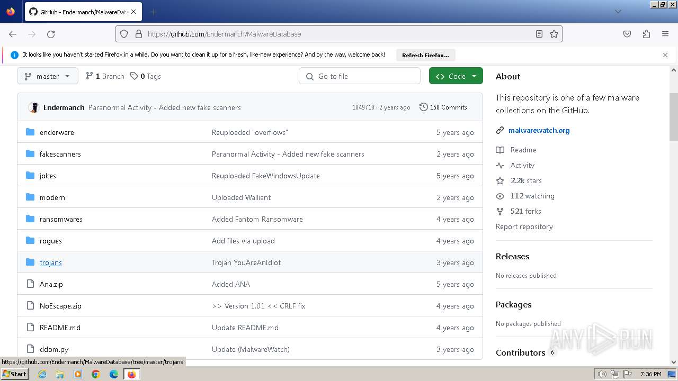This screenshot has height=381, width=678.
Task: Click Report repository link
Action: click(524, 226)
